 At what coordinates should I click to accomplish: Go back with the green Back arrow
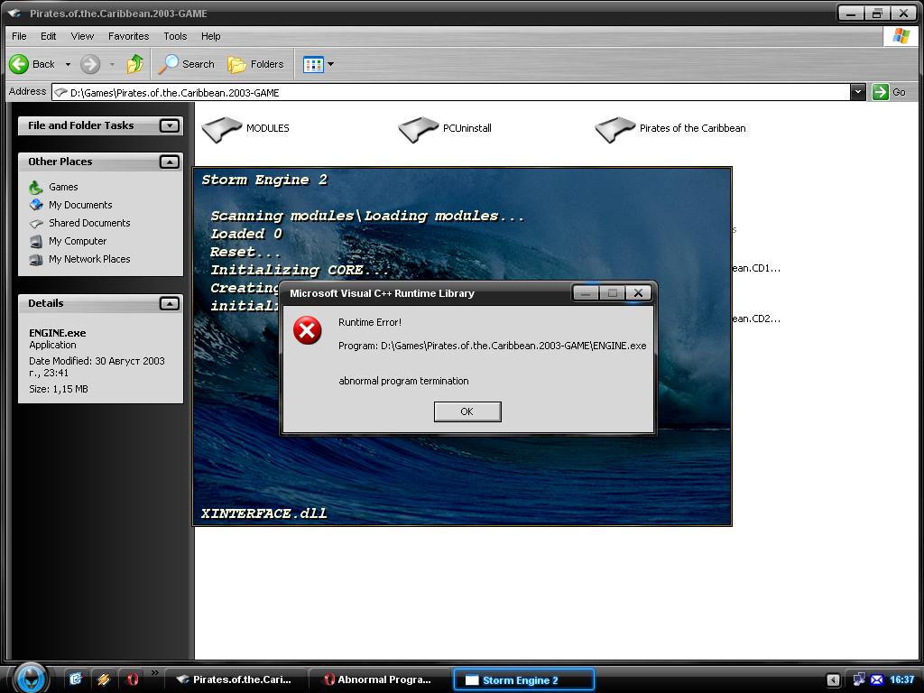(32, 64)
